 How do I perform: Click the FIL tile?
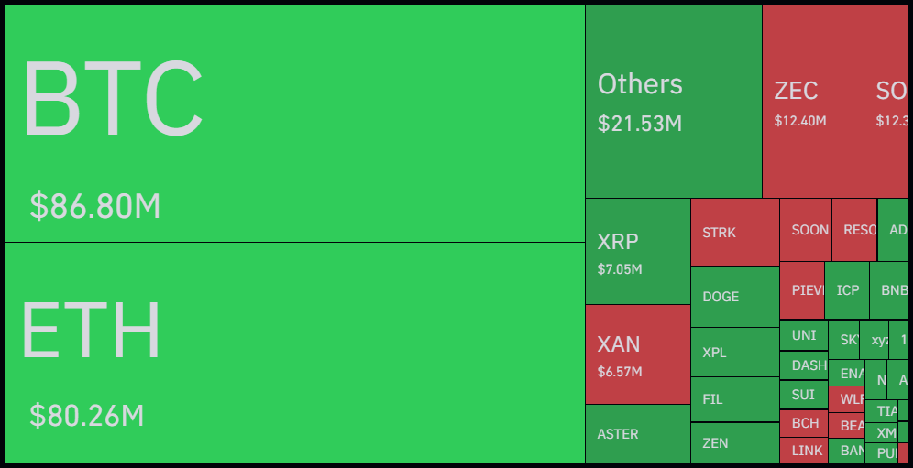734,399
